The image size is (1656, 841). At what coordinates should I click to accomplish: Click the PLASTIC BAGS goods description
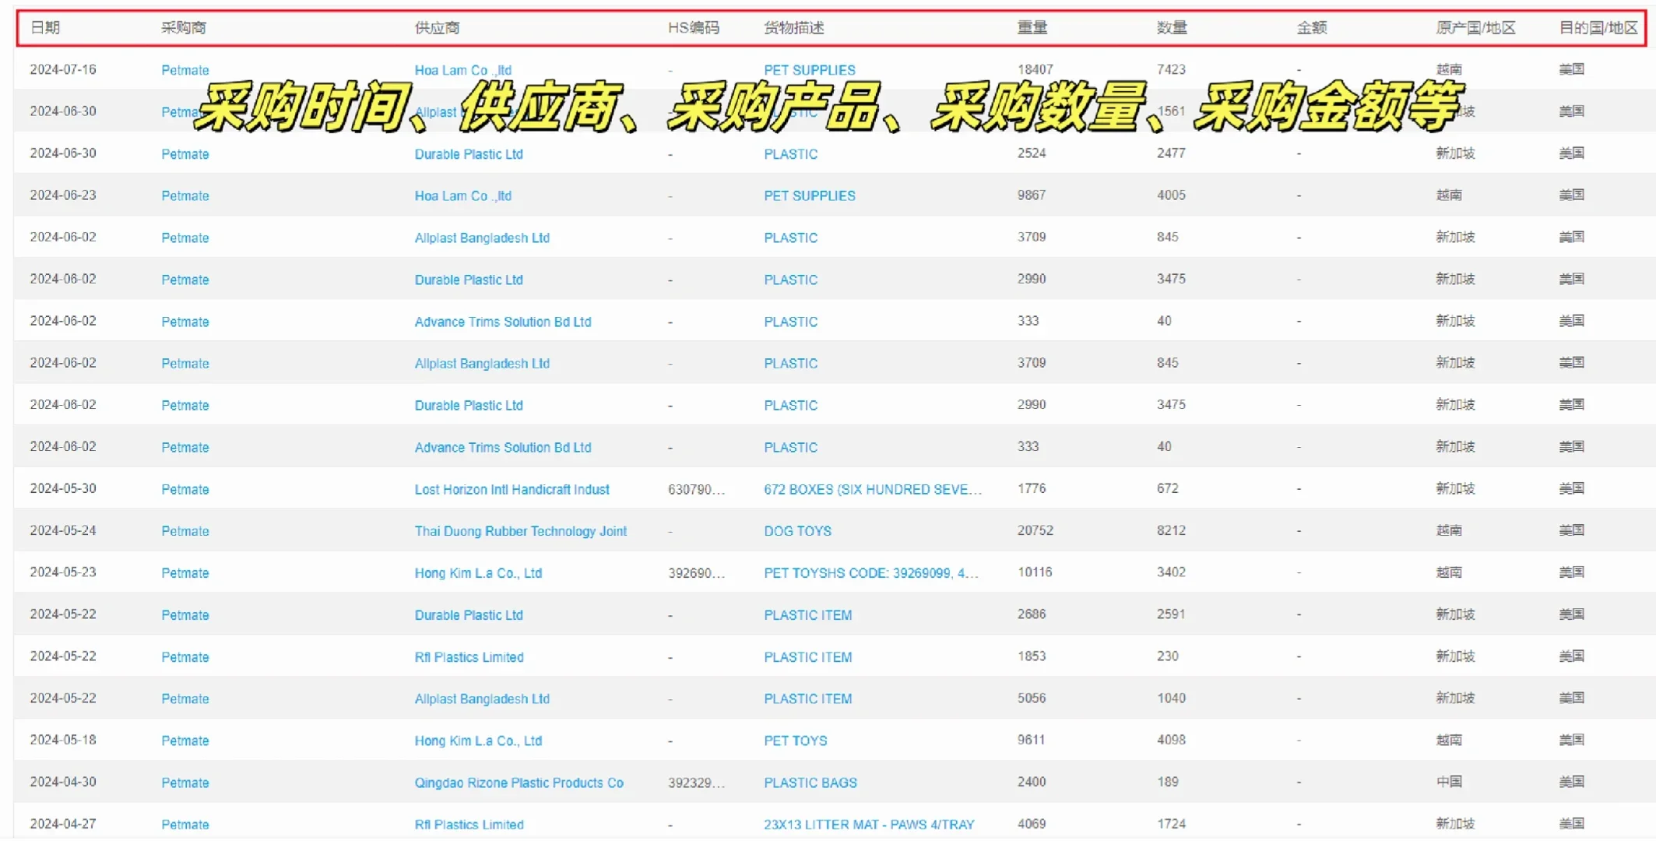[x=810, y=783]
